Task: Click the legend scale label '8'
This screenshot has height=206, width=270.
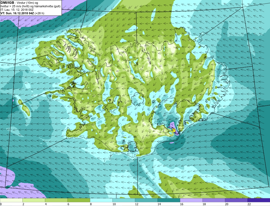Action: [91, 204]
